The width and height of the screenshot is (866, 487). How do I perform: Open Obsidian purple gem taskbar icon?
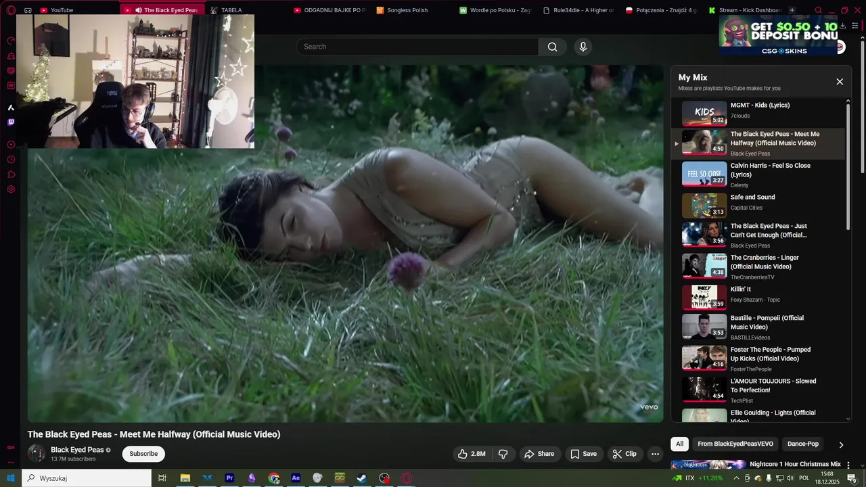click(252, 478)
